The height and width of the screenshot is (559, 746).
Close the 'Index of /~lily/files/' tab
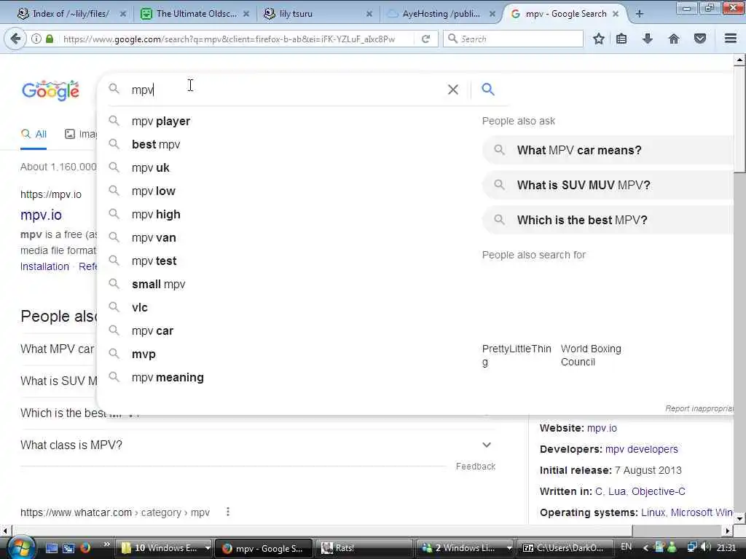[122, 14]
